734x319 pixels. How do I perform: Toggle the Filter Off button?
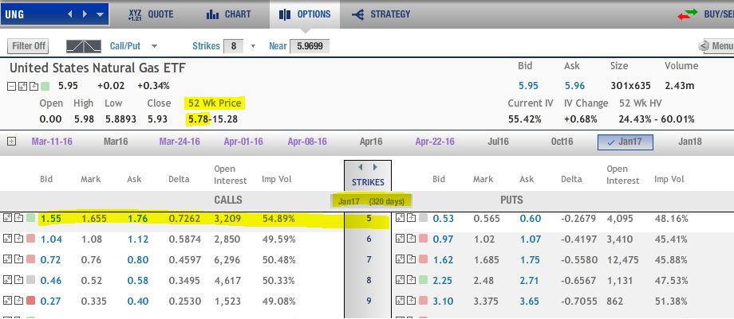coord(30,46)
